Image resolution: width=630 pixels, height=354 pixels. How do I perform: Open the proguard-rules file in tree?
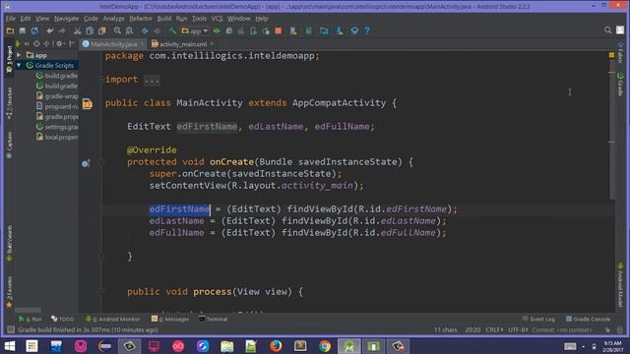pos(57,106)
